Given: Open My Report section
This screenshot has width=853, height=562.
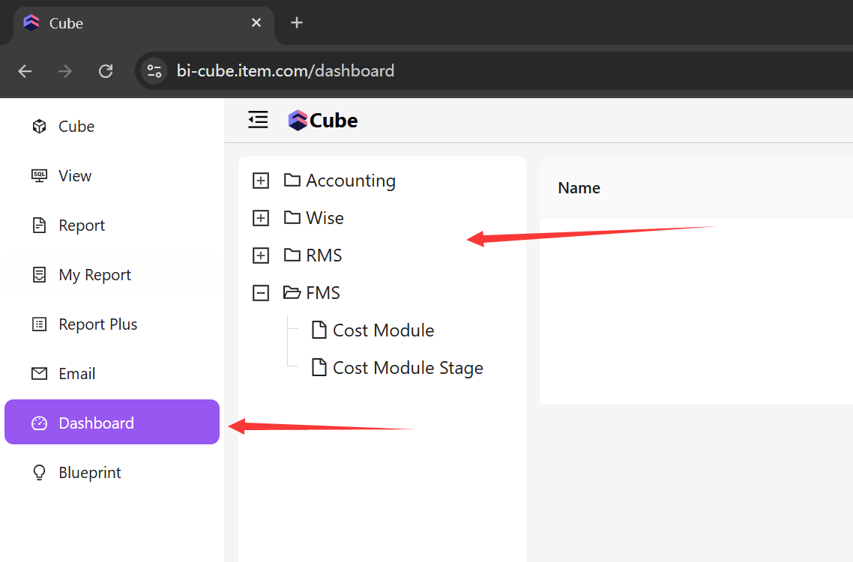Looking at the screenshot, I should (x=94, y=275).
